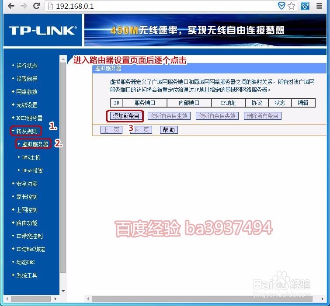
Task: Click the 服务端口 column header
Action: [145, 103]
